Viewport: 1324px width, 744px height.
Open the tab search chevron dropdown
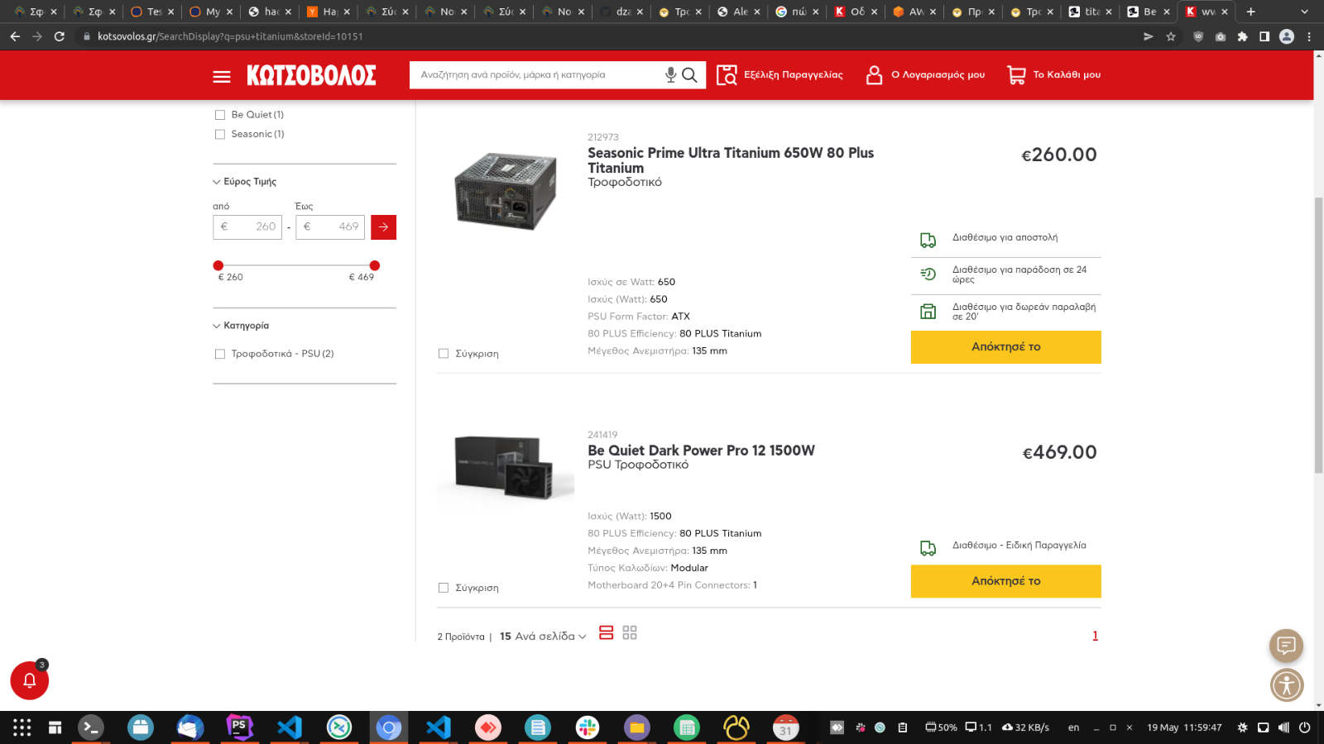(x=1305, y=12)
